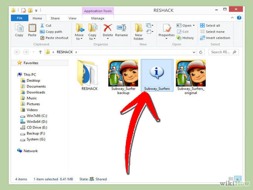Click the Cut scissors icon
This screenshot has height=190, width=253.
(42, 25)
